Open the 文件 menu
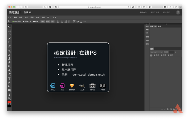189x120 pixels. click(9, 18)
